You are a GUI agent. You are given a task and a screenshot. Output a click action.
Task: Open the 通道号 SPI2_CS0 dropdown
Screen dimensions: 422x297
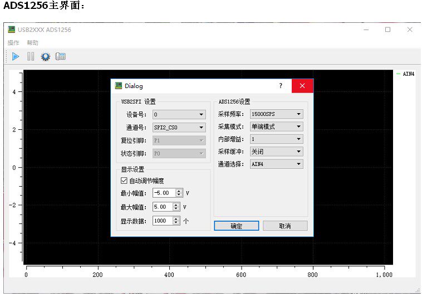click(179, 128)
